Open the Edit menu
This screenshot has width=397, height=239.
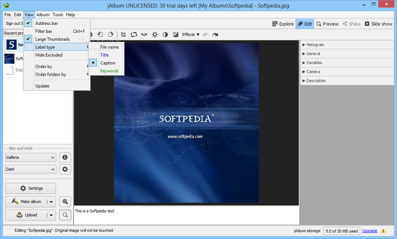pyautogui.click(x=18, y=15)
